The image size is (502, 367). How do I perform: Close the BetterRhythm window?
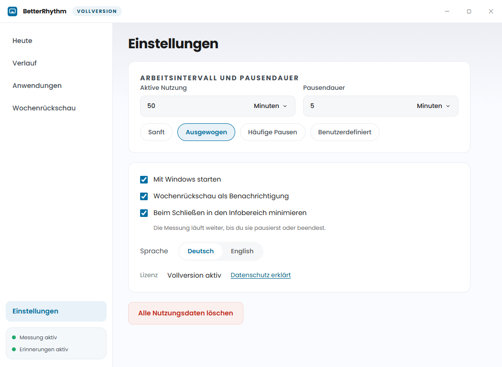491,11
